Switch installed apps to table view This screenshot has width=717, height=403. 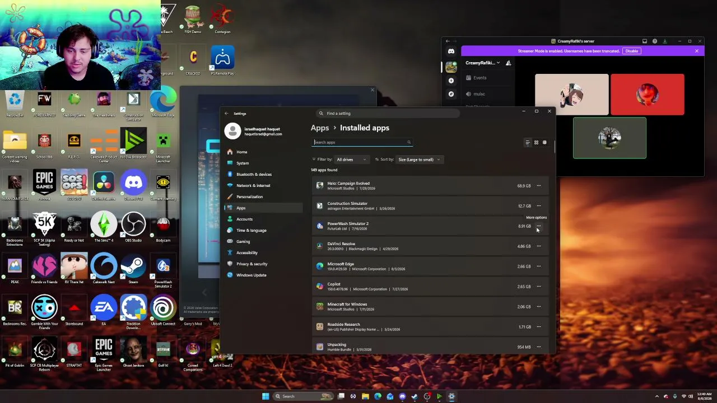tap(544, 143)
